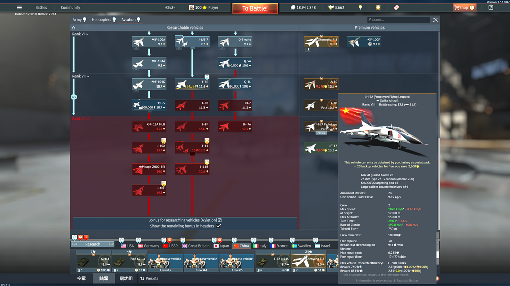The height and width of the screenshot is (286, 510).
Task: Open the Battles menu
Action: 41,8
